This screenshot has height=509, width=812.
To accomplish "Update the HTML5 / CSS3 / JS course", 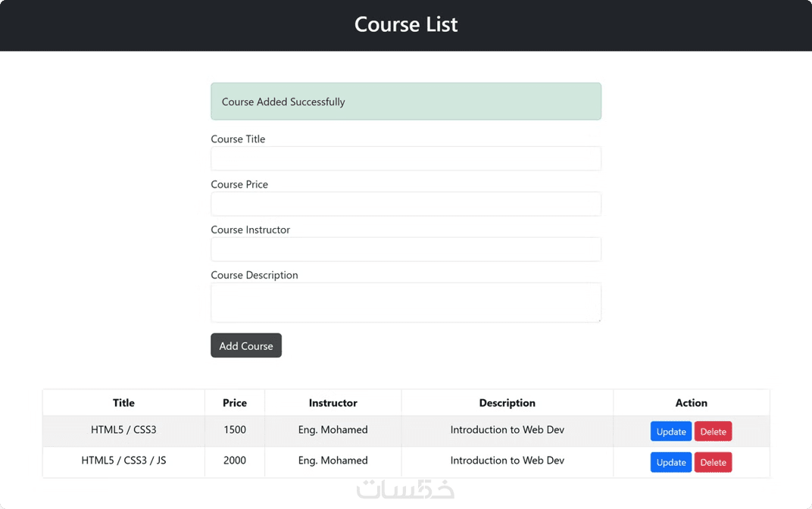I will pos(670,462).
